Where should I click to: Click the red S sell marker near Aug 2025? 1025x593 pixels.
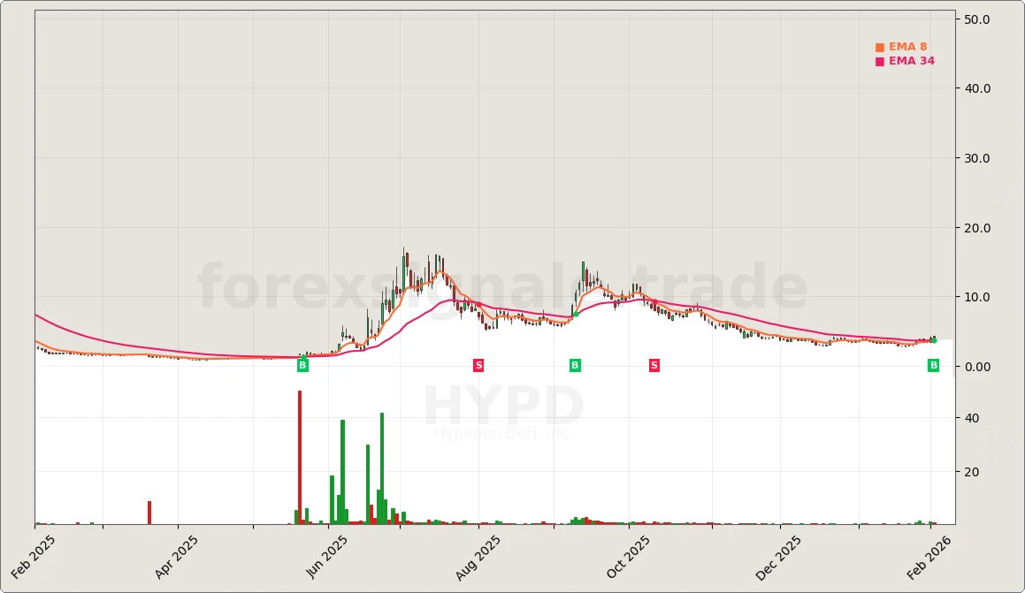coord(478,364)
